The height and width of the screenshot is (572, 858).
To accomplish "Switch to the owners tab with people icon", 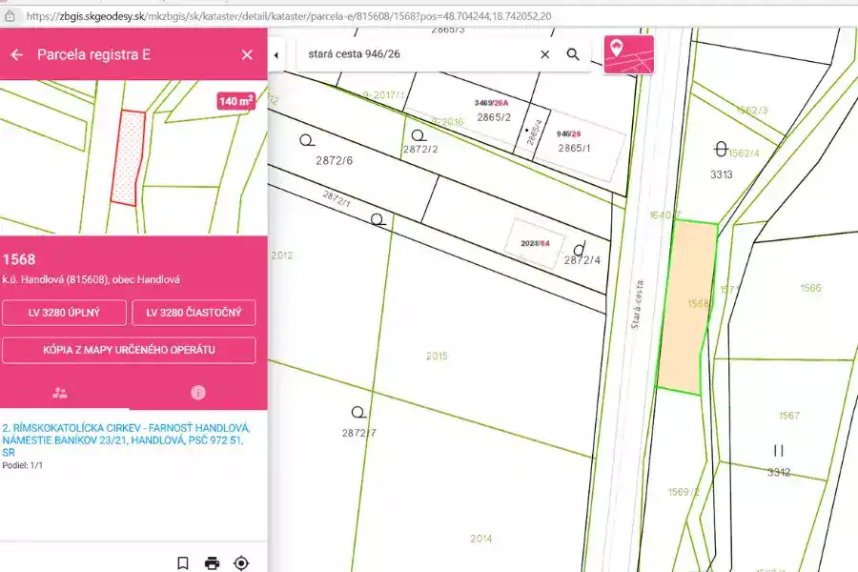I will [x=60, y=392].
